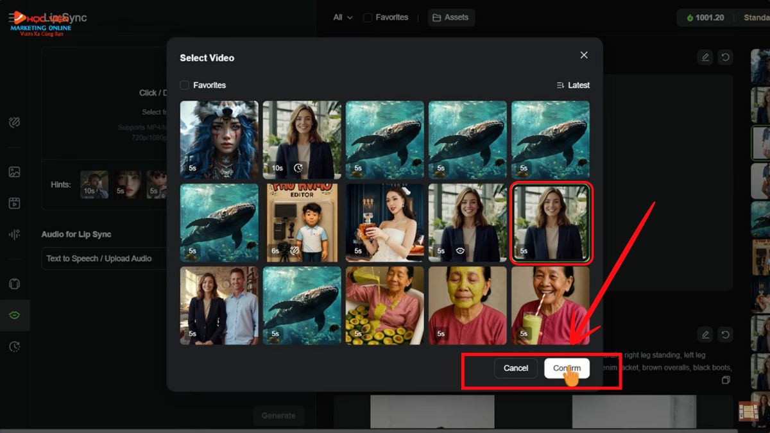
Task: Click the 'Hints:' label
Action: (61, 185)
